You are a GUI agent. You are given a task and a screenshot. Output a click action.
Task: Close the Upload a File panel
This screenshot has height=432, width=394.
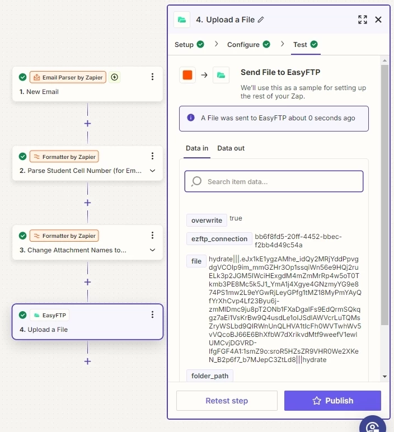click(378, 20)
